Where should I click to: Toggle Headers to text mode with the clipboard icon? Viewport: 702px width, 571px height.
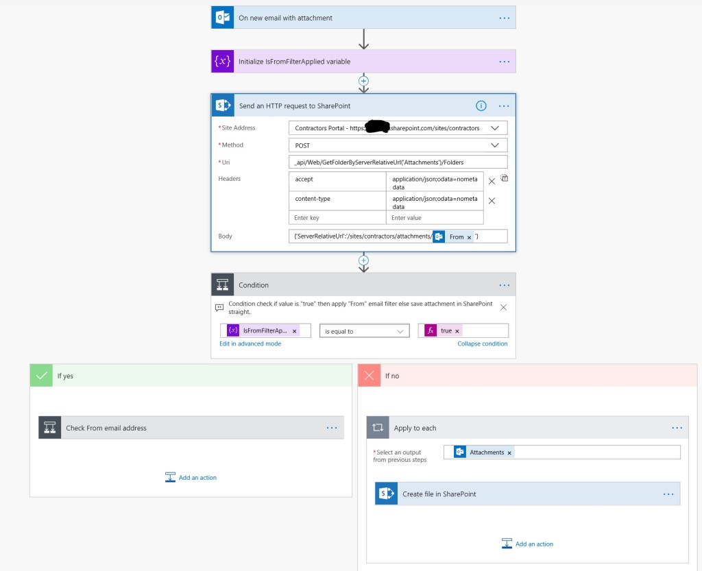click(505, 178)
